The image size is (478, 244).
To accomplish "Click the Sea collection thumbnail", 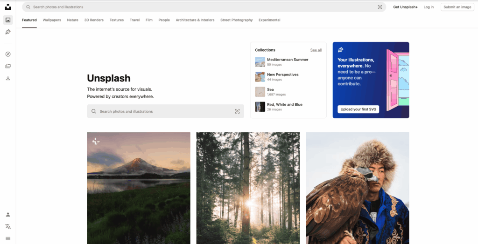I will coord(260,92).
